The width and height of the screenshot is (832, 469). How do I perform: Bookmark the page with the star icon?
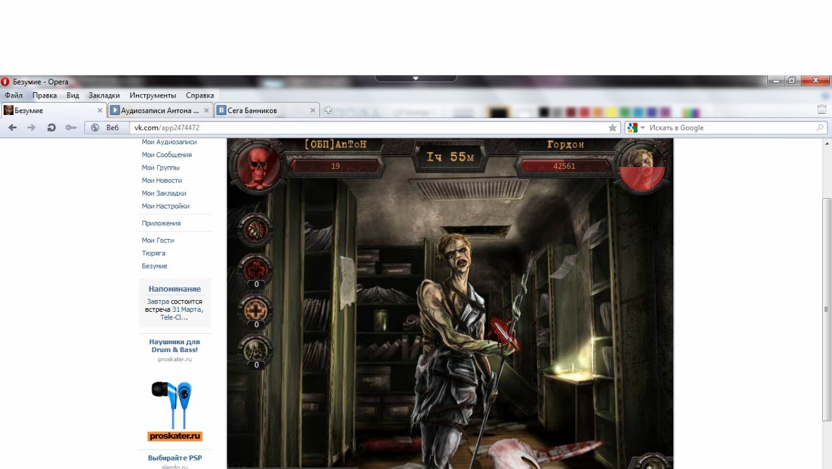612,128
